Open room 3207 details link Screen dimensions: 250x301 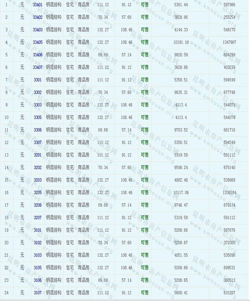click(x=37, y=218)
